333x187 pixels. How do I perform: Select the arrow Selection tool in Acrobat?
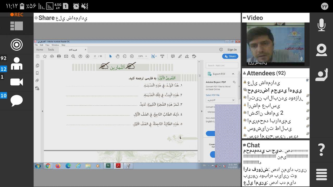click(110, 56)
